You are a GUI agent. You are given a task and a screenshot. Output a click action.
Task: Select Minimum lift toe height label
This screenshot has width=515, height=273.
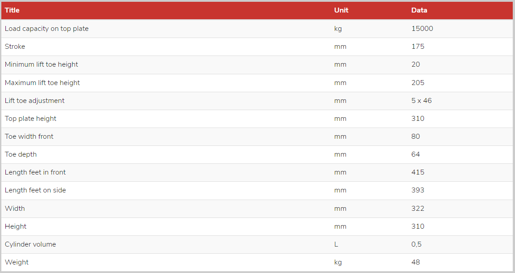(x=41, y=64)
